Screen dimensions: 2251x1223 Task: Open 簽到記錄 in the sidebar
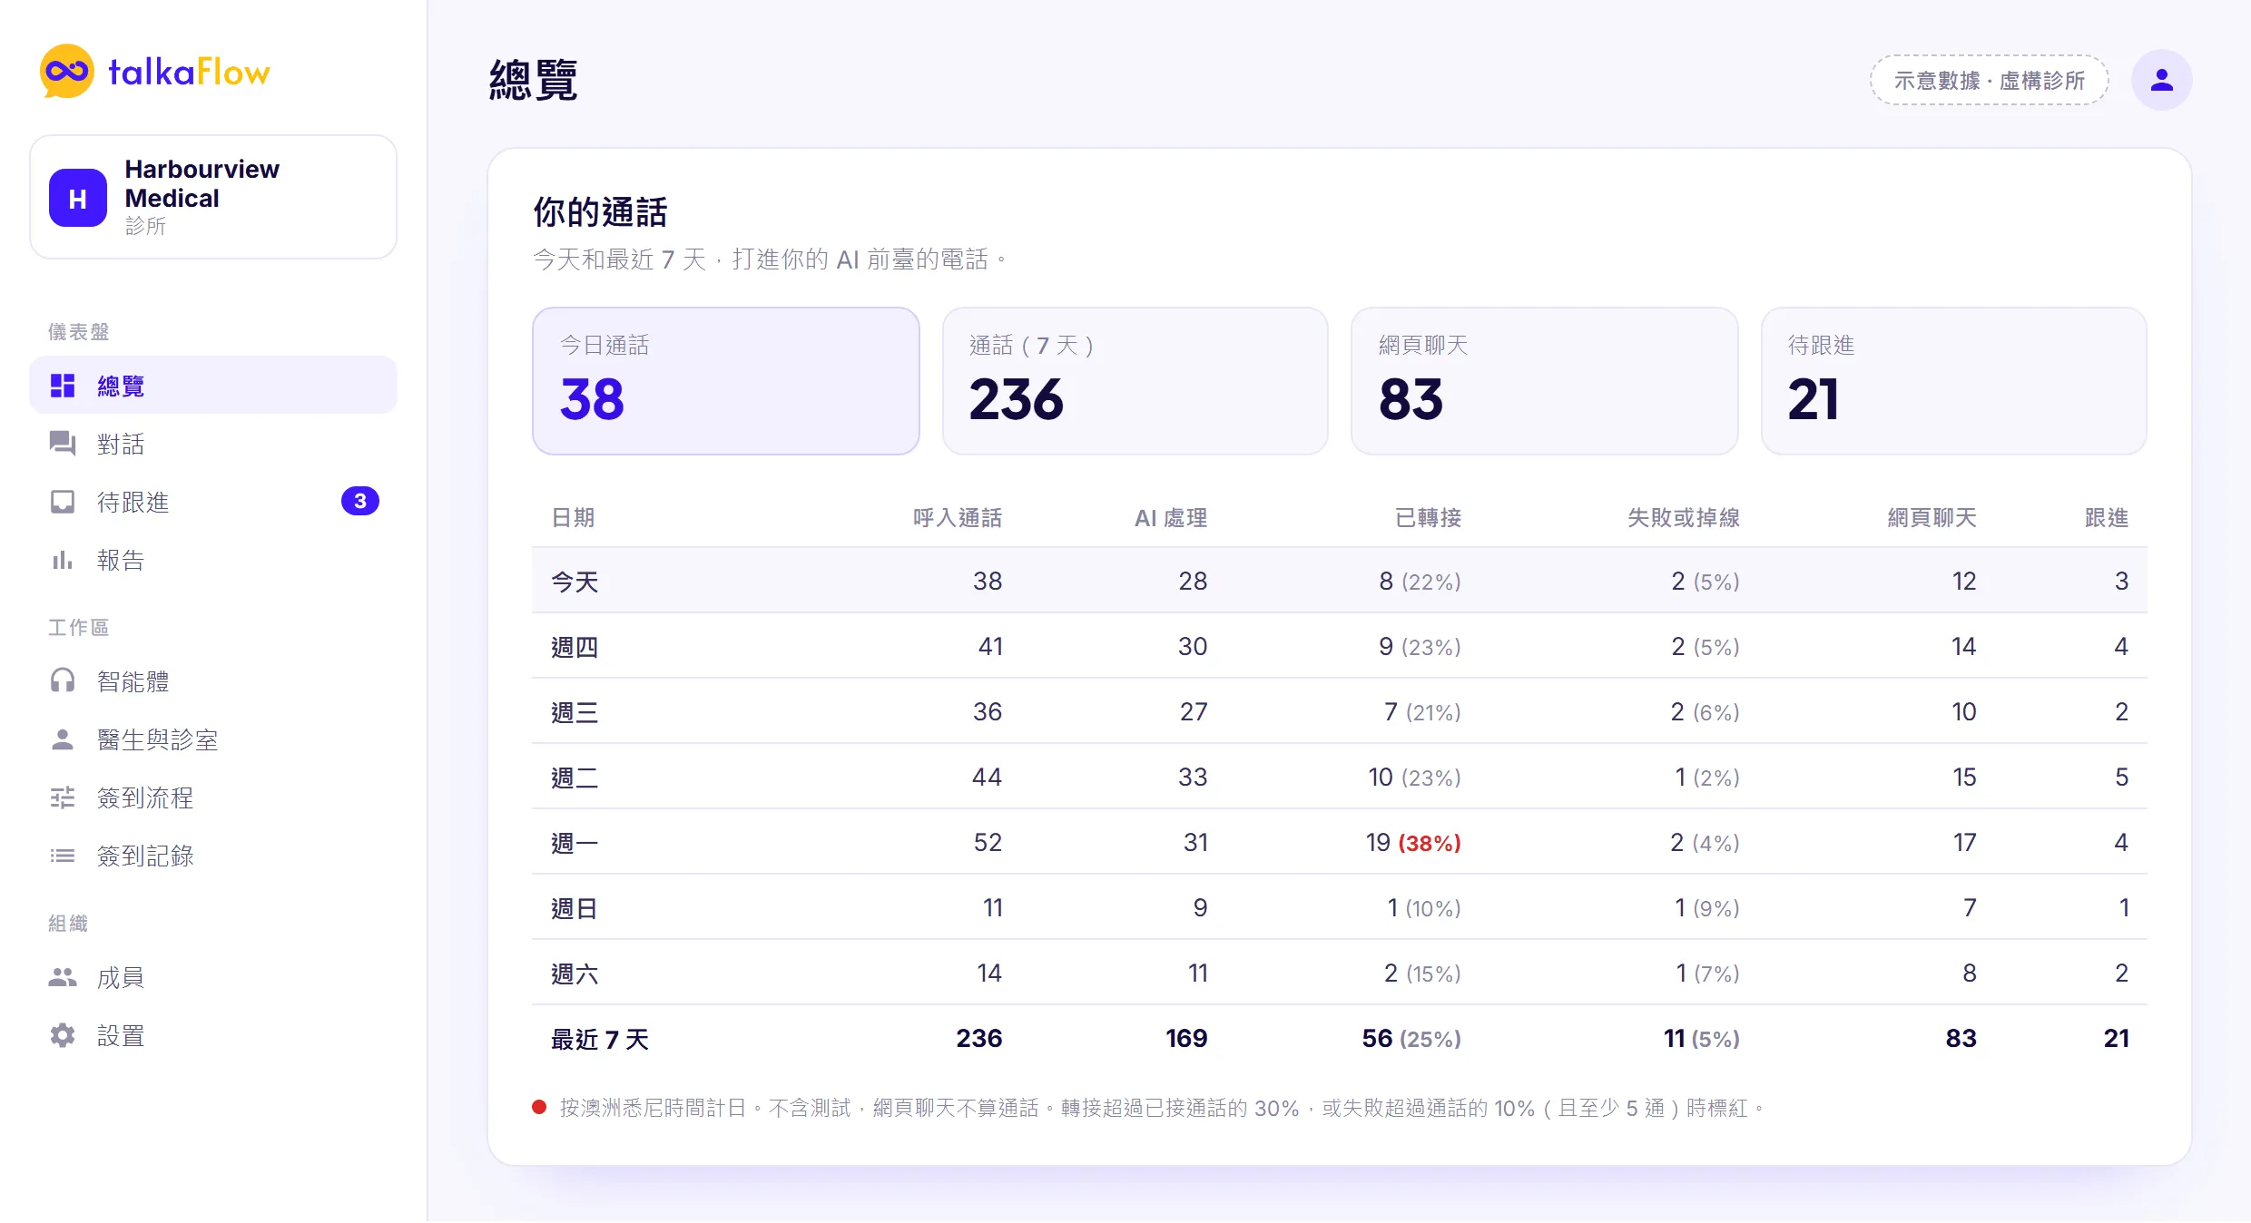(213, 856)
